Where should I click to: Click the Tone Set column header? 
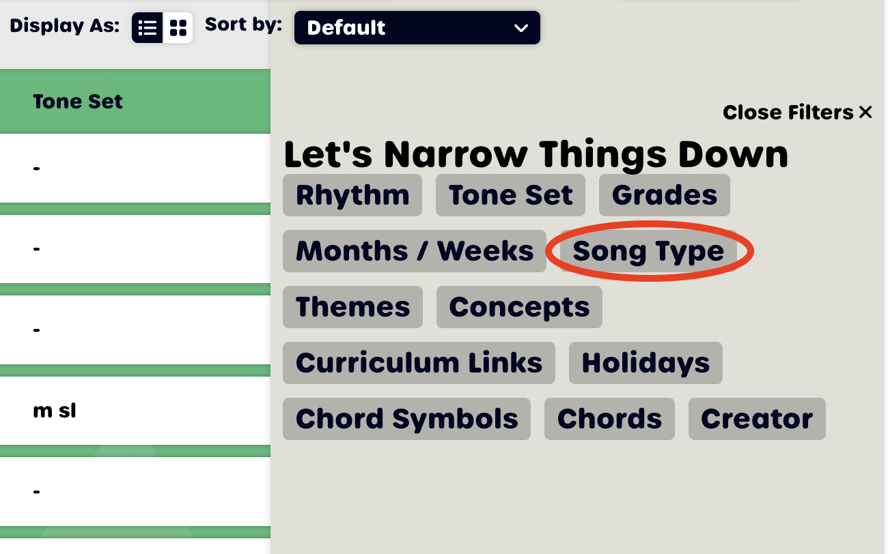click(x=78, y=102)
